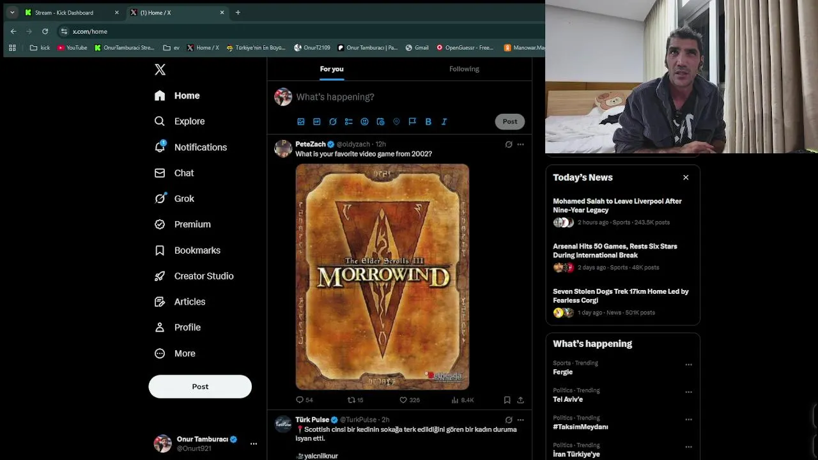Close the Today's News panel

[686, 178]
